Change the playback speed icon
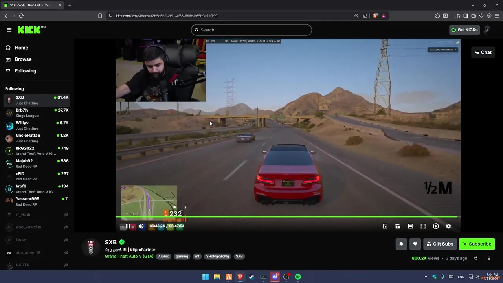The width and height of the screenshot is (503, 283). click(436, 226)
